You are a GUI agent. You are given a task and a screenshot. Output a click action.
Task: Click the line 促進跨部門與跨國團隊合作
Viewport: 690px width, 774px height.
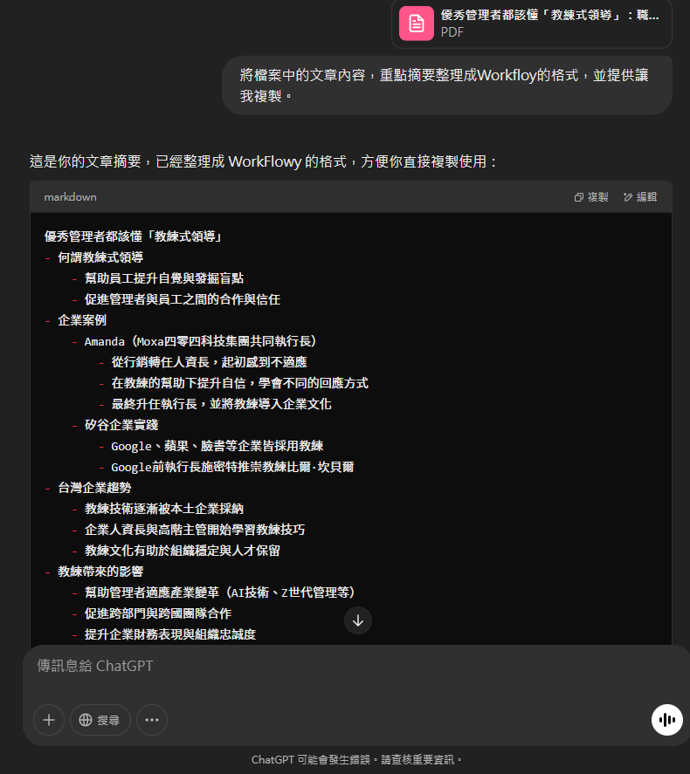click(x=158, y=613)
